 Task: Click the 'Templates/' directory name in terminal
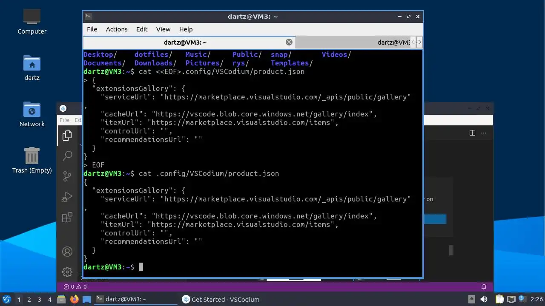(292, 63)
